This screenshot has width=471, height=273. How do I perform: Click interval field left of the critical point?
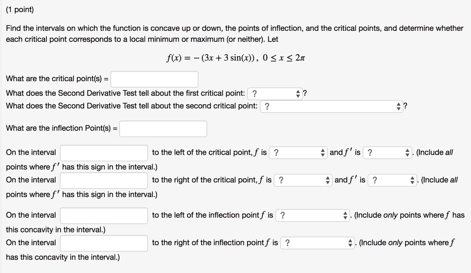(x=103, y=152)
